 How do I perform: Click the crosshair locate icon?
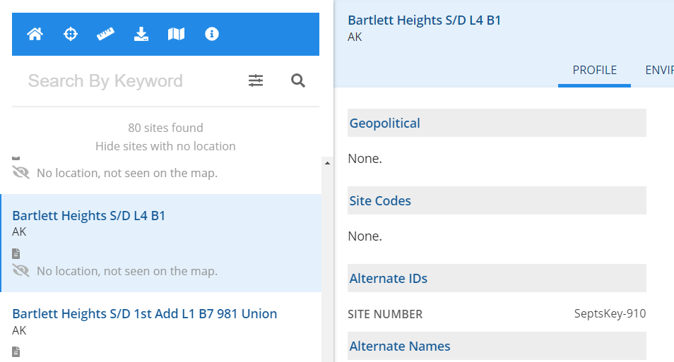coord(71,34)
